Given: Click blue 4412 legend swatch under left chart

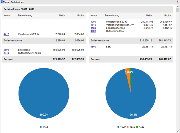Looking at the screenshot, I should 41,127.
